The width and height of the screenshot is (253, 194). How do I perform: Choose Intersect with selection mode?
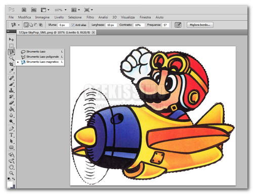40,25
